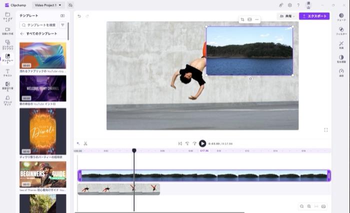Open the Transitions sidebar tab
The image size is (350, 213).
[7, 86]
